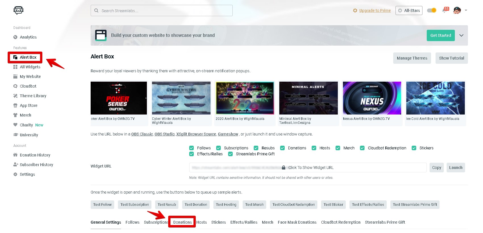Uncheck the Stickers checkbox

(414, 148)
